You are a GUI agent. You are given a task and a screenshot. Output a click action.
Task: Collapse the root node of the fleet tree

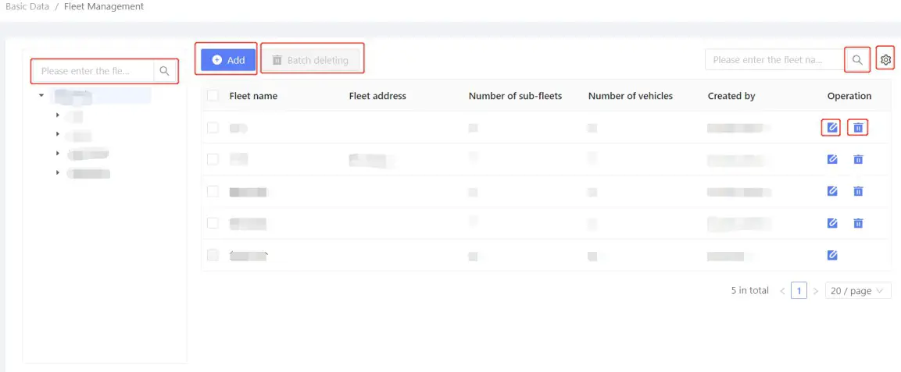coord(41,96)
